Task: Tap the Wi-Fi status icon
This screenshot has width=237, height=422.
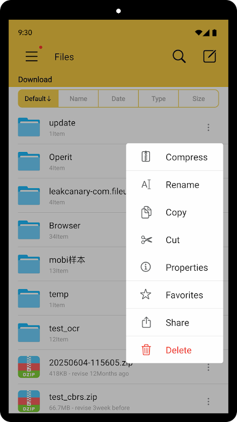Action: click(199, 33)
